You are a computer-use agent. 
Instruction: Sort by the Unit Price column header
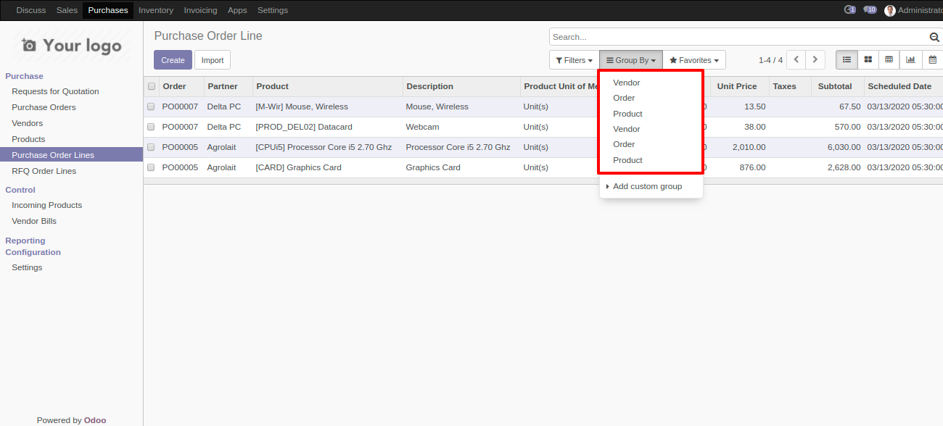739,86
